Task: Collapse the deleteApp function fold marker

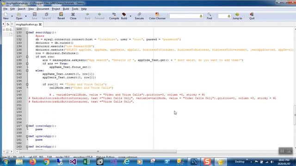Action: (27, 147)
